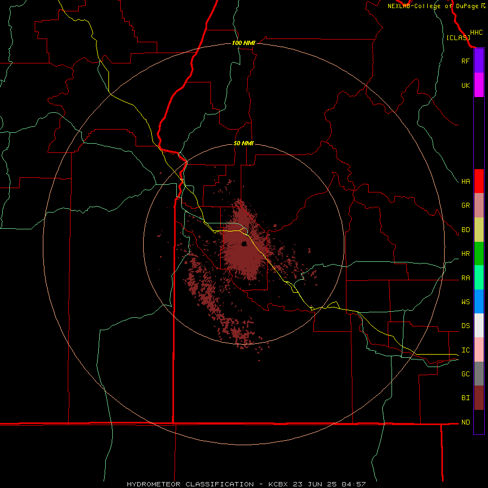Viewport: 488px width, 488px height.
Task: Click the BI legend label
Action: [465, 398]
